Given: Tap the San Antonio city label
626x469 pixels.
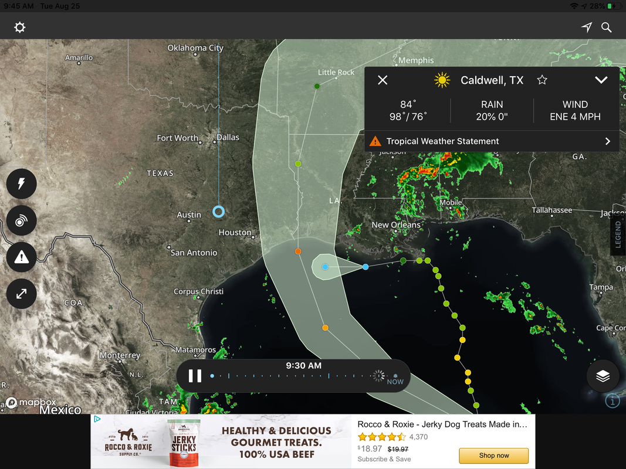Looking at the screenshot, I should click(x=194, y=253).
